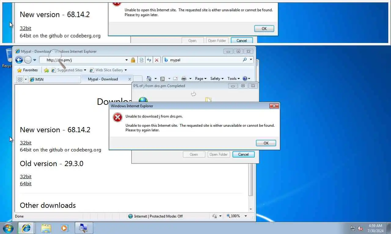Go back with the IE Back arrow
This screenshot has width=391, height=234.
pos(19,60)
